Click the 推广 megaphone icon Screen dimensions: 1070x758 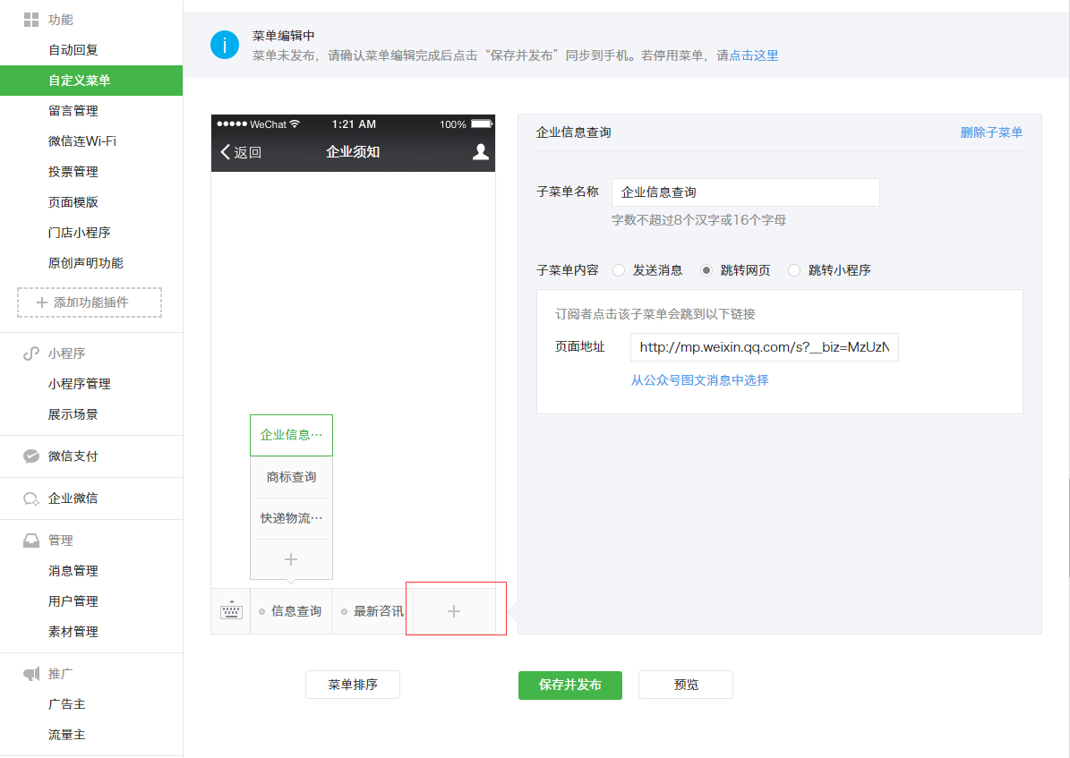coord(31,674)
